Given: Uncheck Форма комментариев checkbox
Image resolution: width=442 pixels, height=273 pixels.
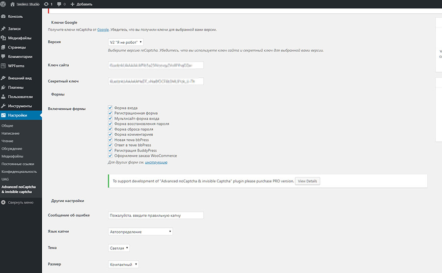Looking at the screenshot, I should (x=110, y=134).
